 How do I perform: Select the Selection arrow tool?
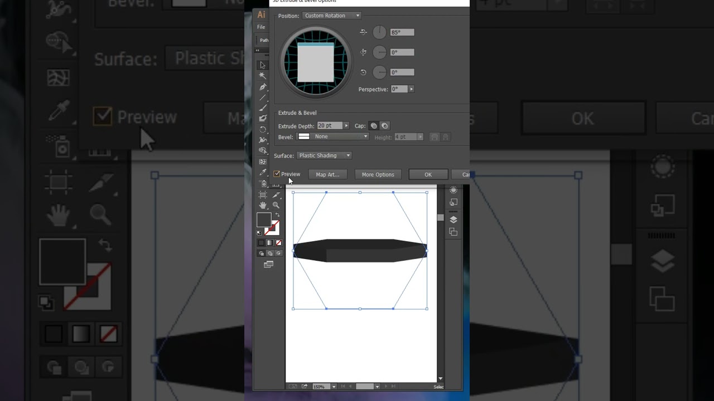[x=263, y=65]
